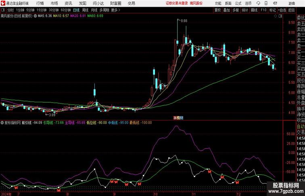
Task: Open the 公式 menu
Action: coord(238,3)
